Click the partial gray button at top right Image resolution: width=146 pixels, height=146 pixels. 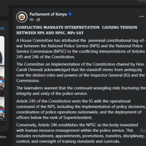click(141, 1)
